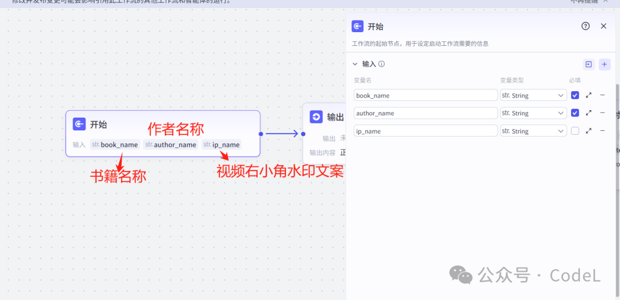This screenshot has width=620, height=300.
Task: Click the ip_name tag in 开始 node
Action: pos(222,145)
